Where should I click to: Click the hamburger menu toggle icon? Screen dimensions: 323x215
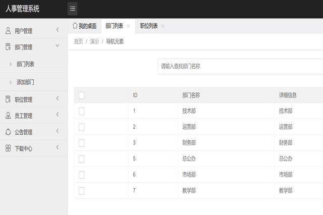[73, 9]
